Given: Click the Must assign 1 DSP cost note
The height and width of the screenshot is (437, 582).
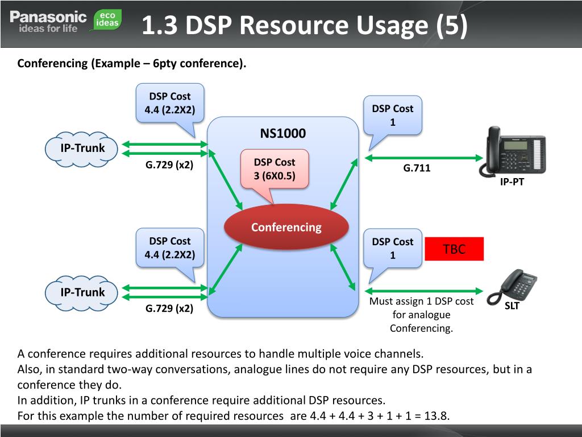Looking at the screenshot, I should point(421,315).
